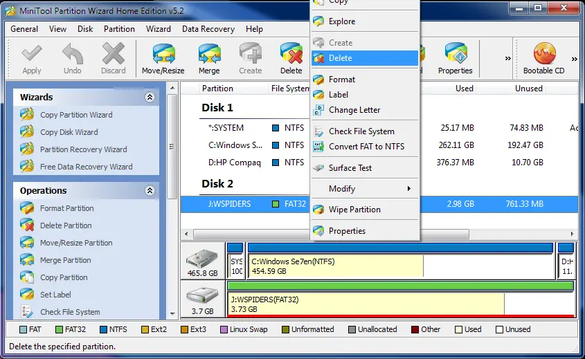Collapse the Operations panel

(x=150, y=190)
